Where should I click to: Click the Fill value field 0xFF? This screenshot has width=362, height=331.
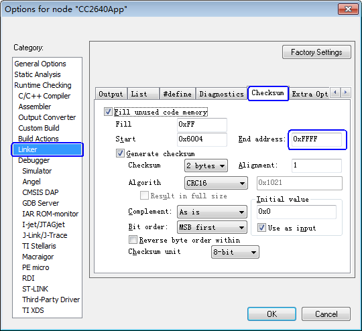202,125
